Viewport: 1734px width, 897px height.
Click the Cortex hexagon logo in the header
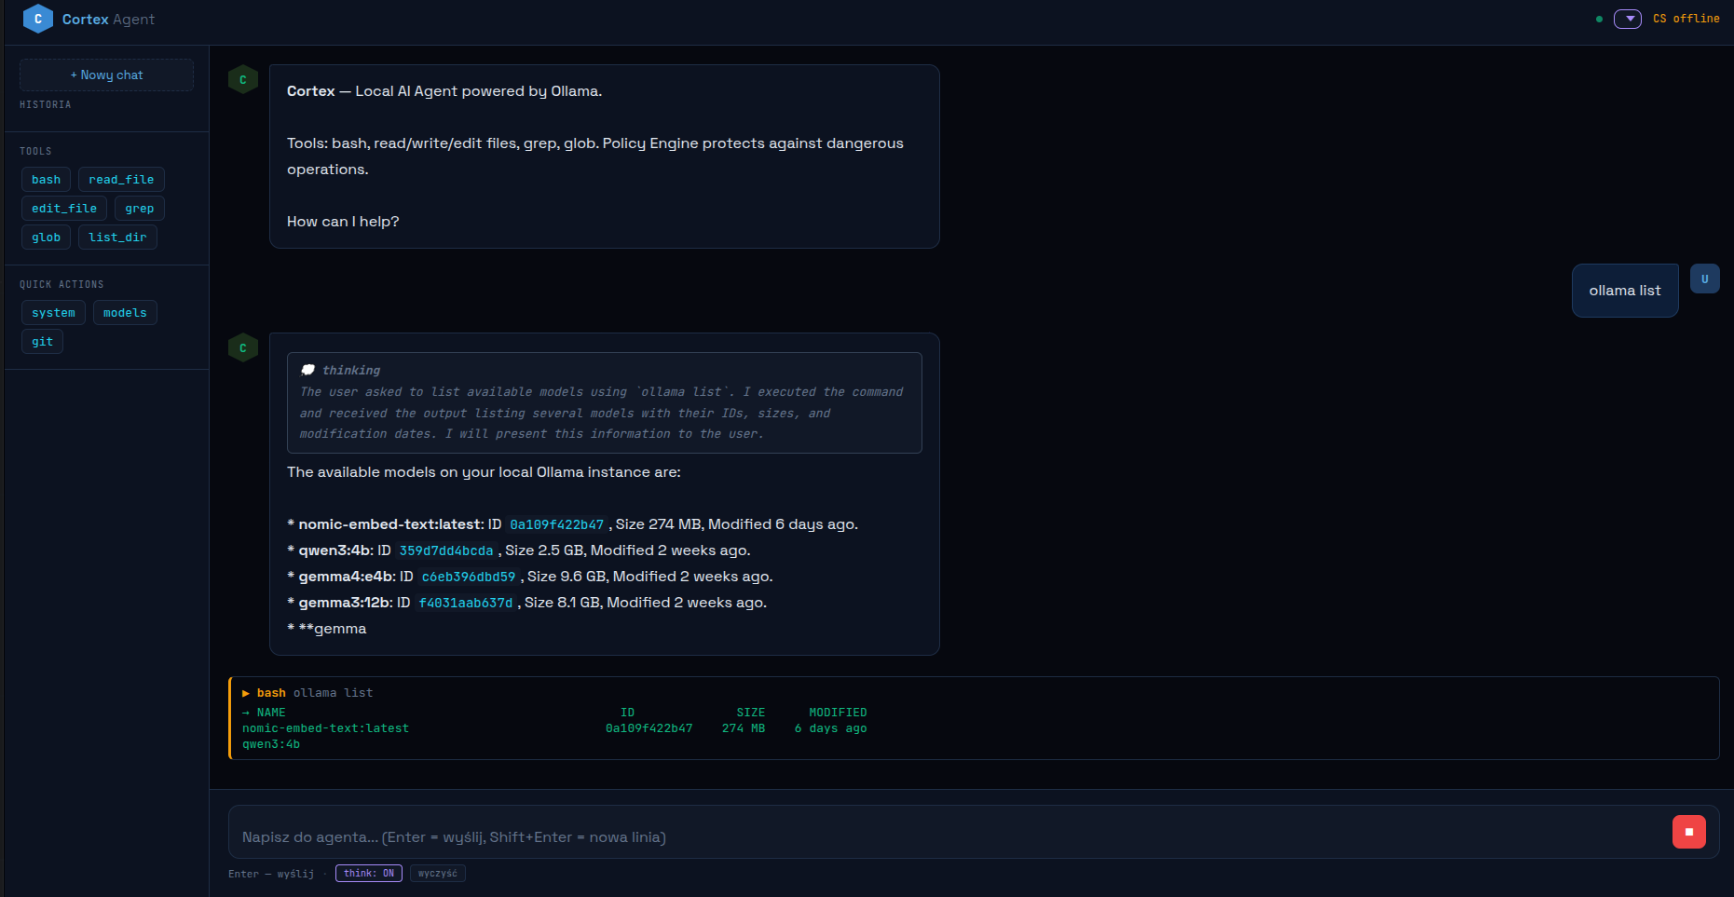[37, 19]
